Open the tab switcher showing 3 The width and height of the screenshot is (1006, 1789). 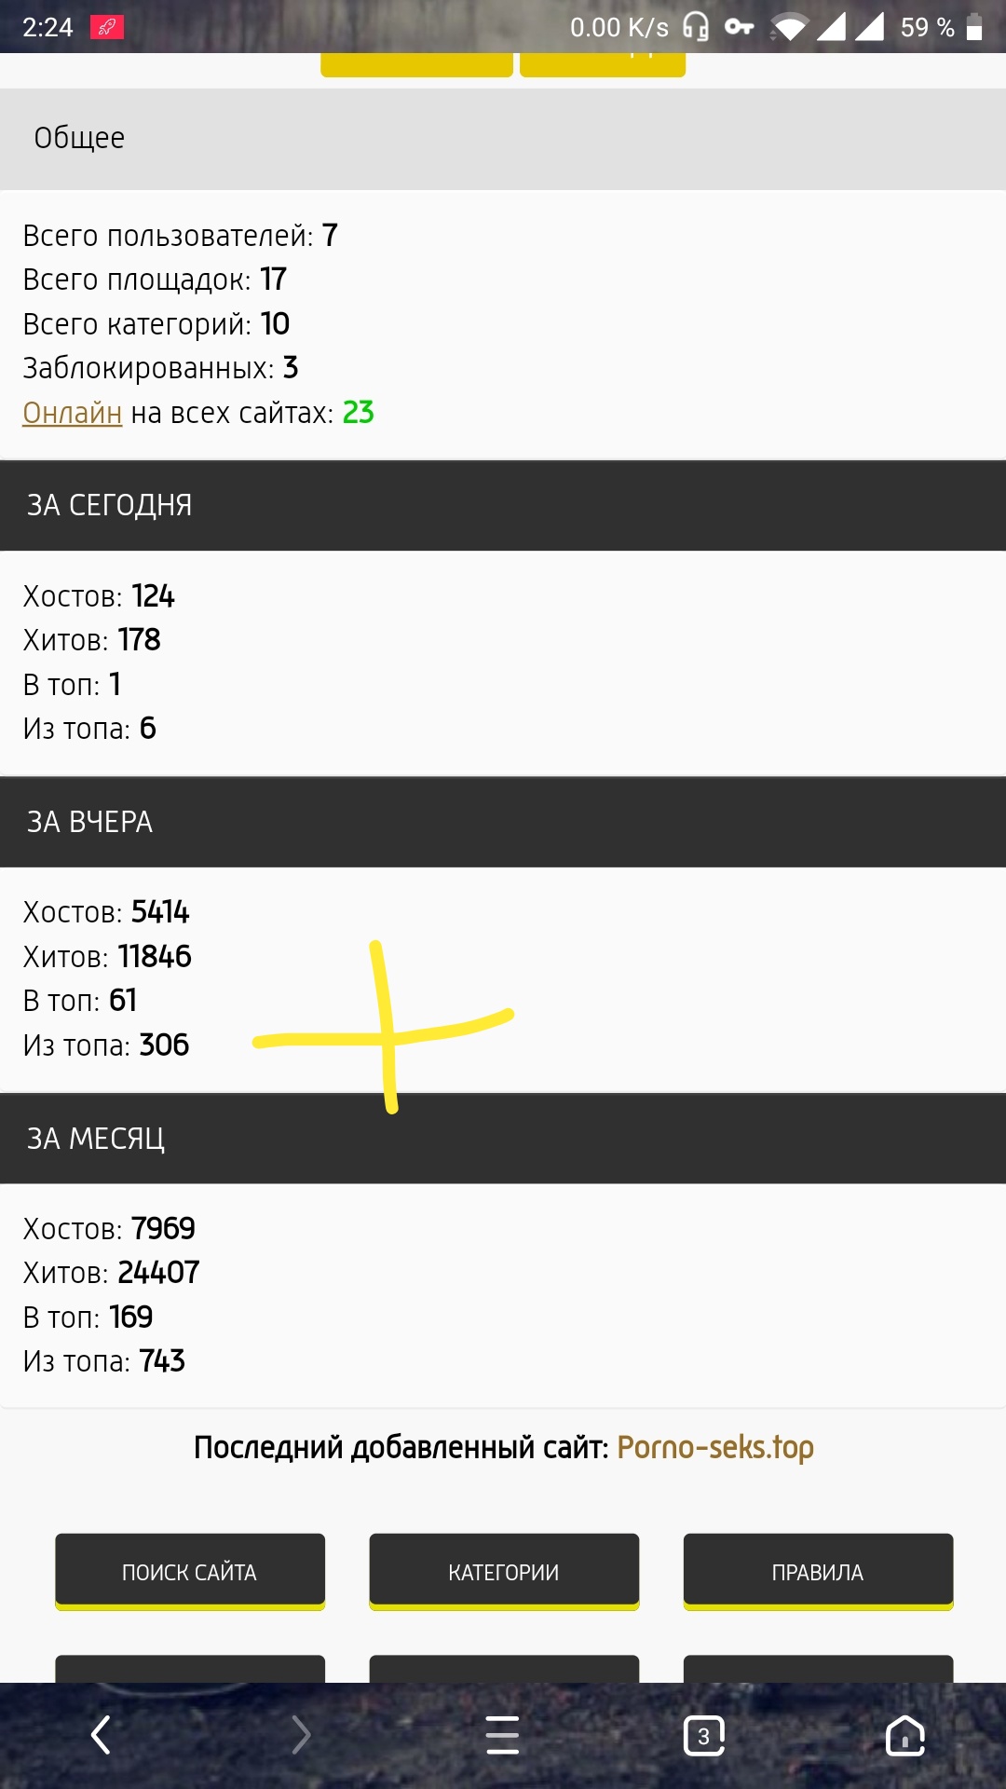click(704, 1736)
